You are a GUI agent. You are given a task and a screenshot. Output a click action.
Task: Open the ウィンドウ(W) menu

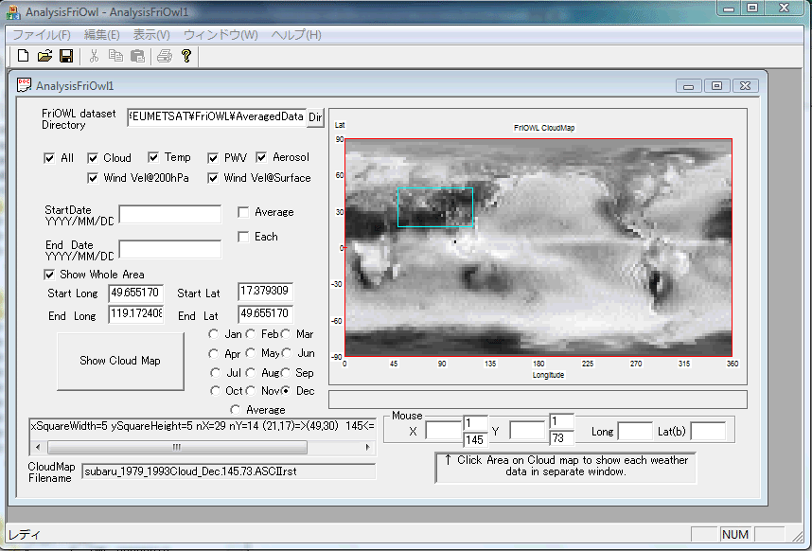pyautogui.click(x=220, y=35)
